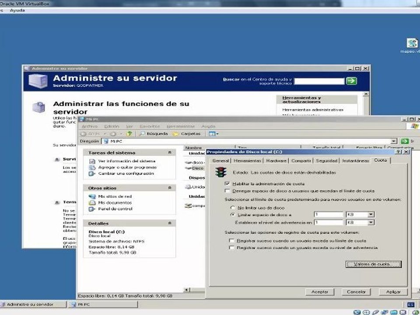This screenshot has width=420, height=315.
Task: Click the Mi PC icon in the address bar
Action: tap(106, 141)
